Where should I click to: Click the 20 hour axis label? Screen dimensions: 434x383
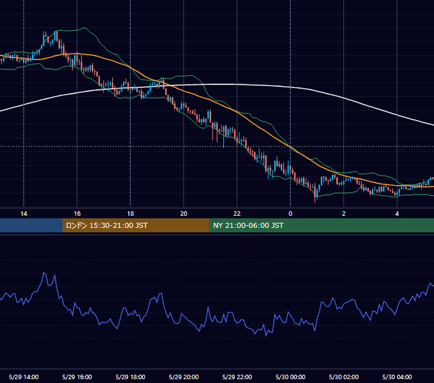tap(184, 214)
